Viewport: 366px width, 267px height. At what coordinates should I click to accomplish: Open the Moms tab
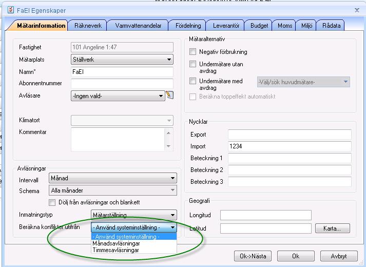[x=285, y=26]
